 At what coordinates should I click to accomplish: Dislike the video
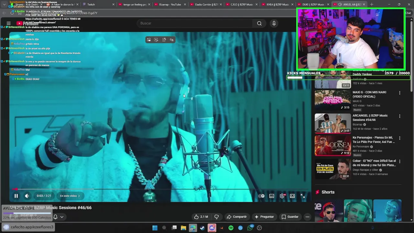pos(217,217)
